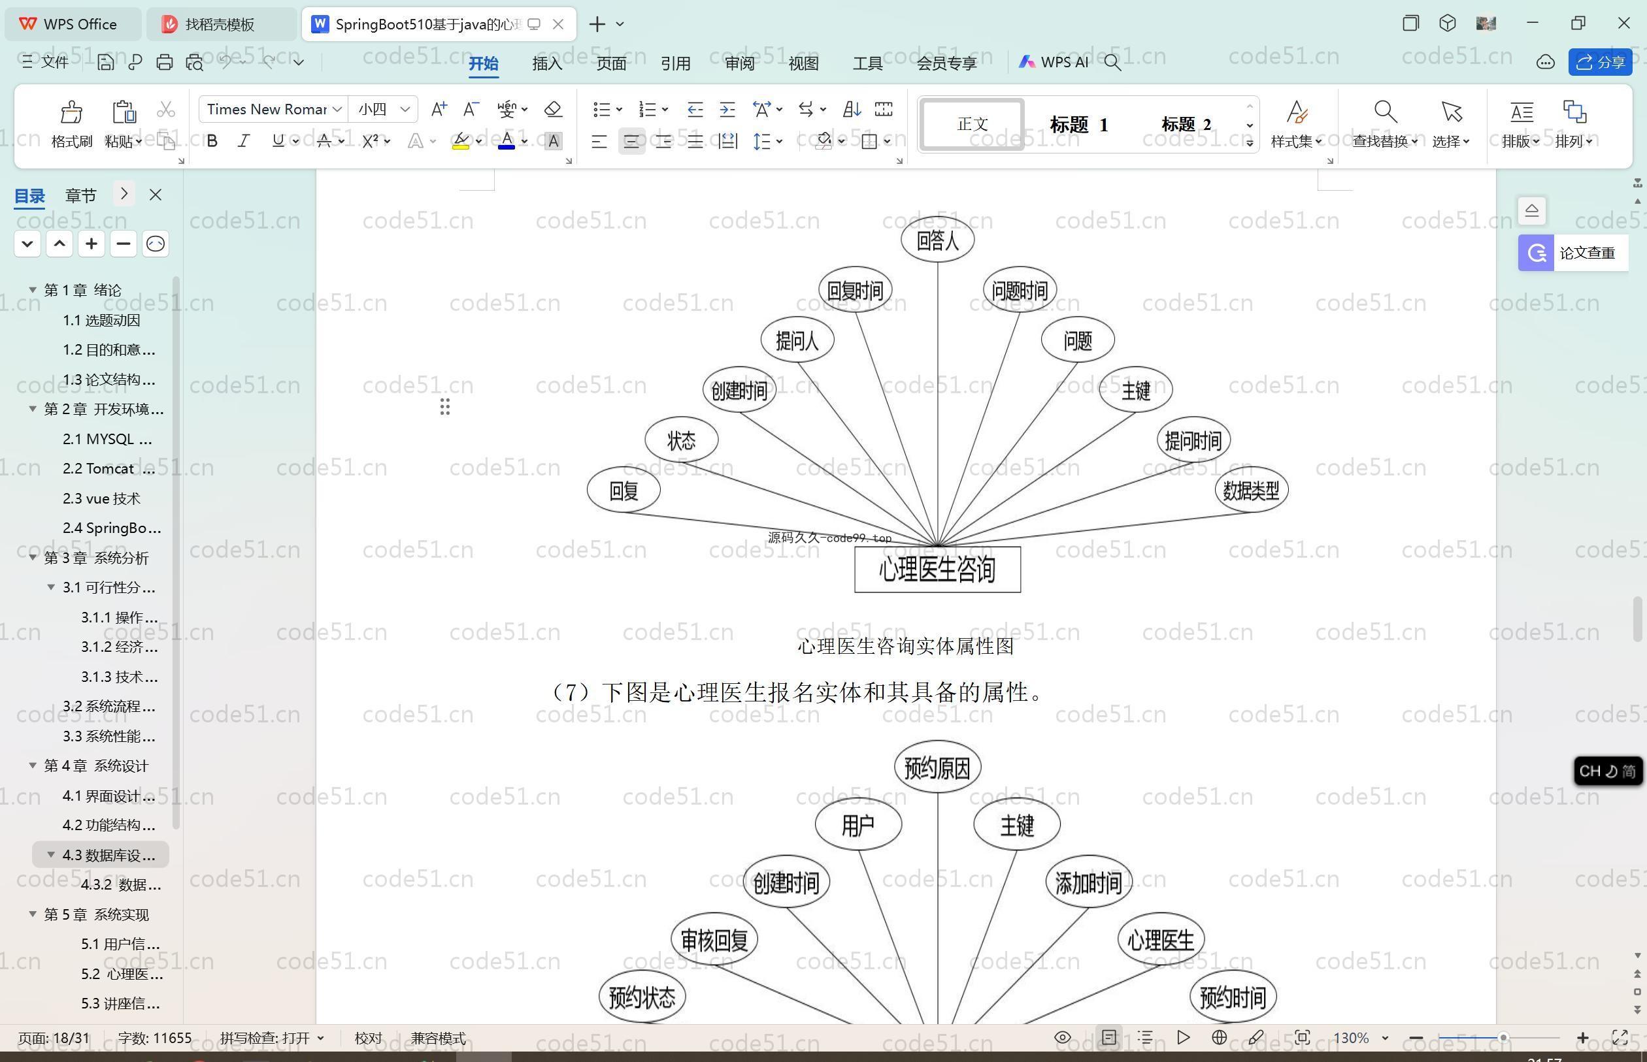Click the font color A swatch
This screenshot has height=1062, width=1647.
[x=507, y=141]
